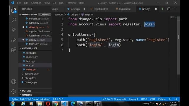Open Opera browser from taskbar

tap(48, 104)
